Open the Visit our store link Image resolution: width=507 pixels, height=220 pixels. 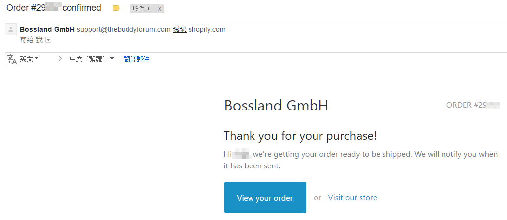pos(352,198)
